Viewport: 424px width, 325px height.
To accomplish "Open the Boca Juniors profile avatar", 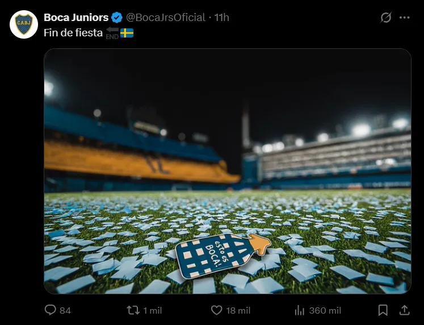I will [x=24, y=24].
